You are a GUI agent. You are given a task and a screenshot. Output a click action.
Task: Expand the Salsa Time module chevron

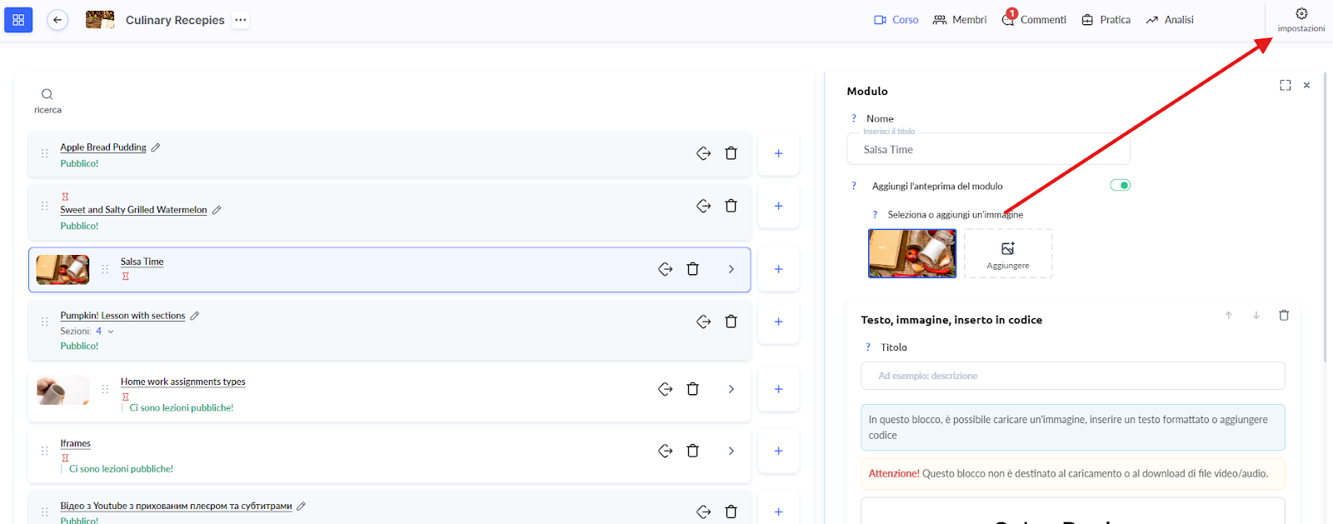click(731, 269)
